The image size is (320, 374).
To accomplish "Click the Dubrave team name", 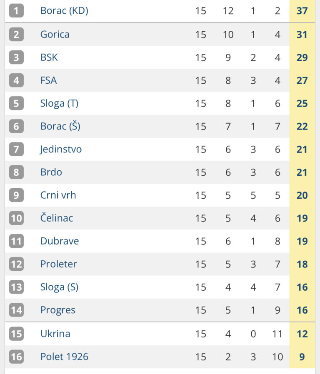I will (60, 241).
